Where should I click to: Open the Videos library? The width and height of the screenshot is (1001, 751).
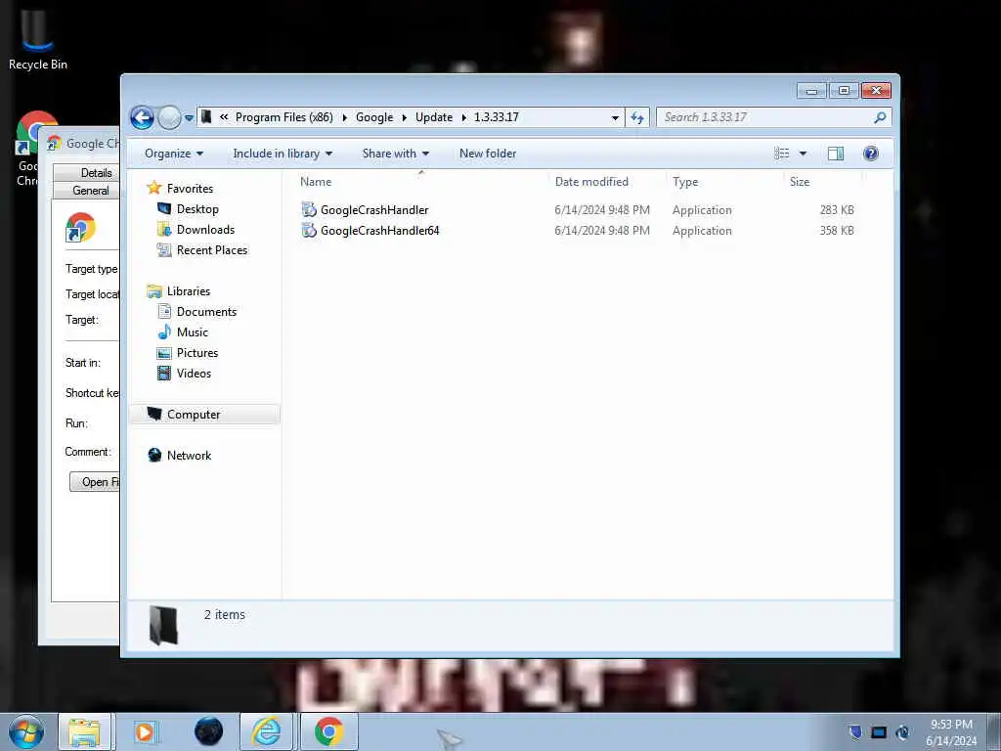pyautogui.click(x=194, y=373)
